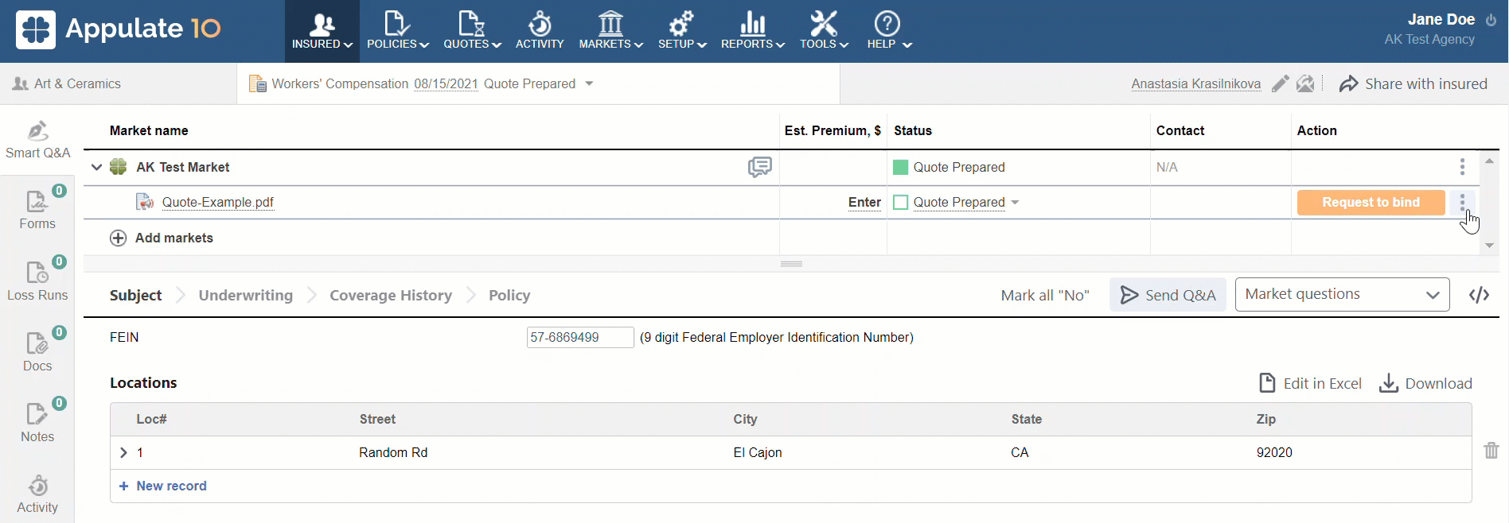1509x523 pixels.
Task: Click the AK Test Market clover icon
Action: pos(119,167)
